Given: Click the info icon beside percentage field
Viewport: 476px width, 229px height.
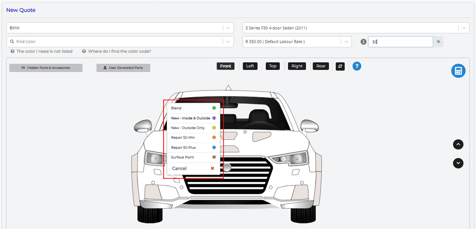Looking at the screenshot, I should pyautogui.click(x=364, y=42).
